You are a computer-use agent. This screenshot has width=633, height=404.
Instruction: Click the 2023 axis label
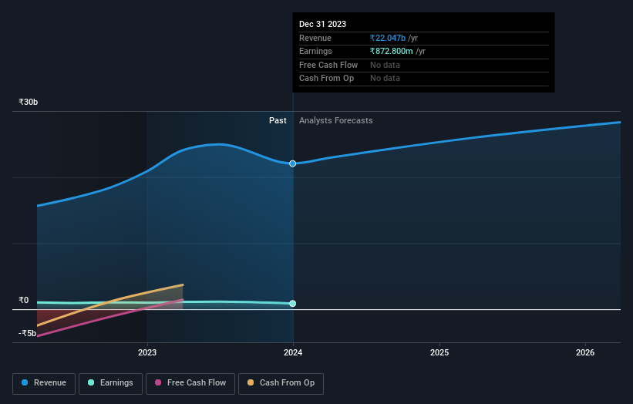147,353
